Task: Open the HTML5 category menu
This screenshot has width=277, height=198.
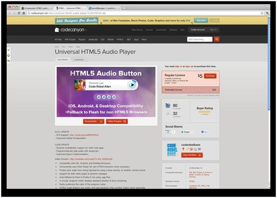Action: [120, 40]
